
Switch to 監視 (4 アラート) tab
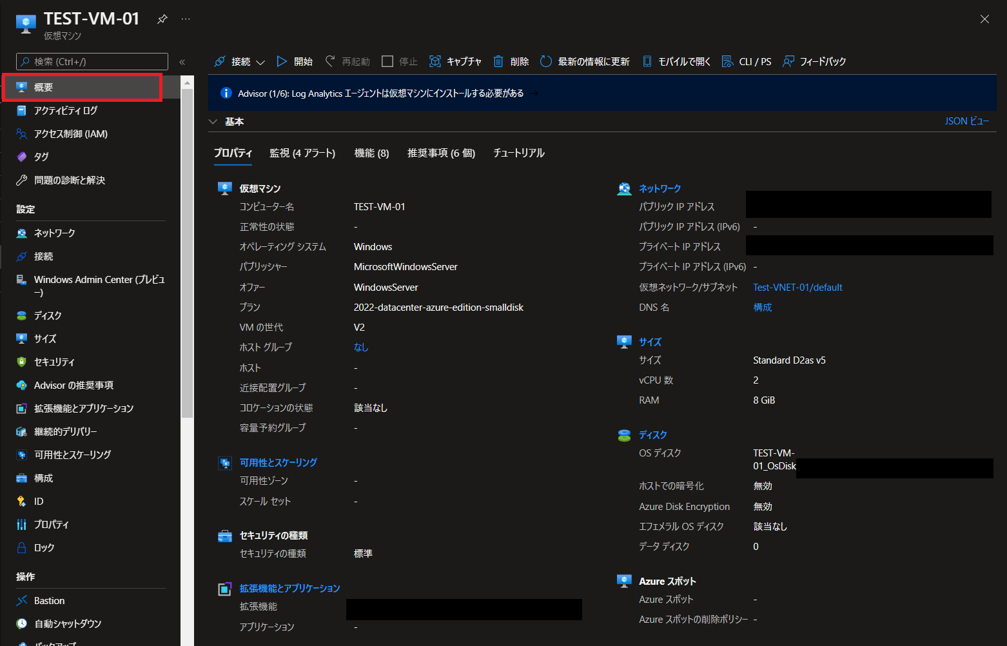point(302,153)
